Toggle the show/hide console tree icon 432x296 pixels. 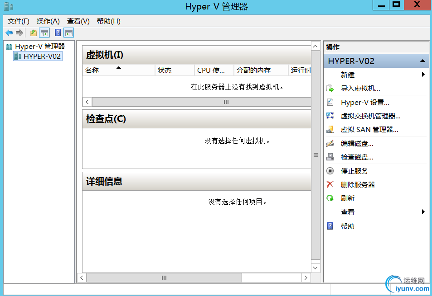(44, 33)
